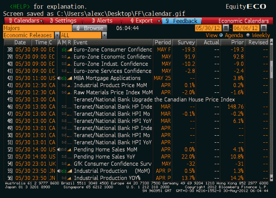Click relevance bars icon for Pending Home Sales MoM
Image resolution: width=276 pixels, height=198 pixels.
coord(69,150)
